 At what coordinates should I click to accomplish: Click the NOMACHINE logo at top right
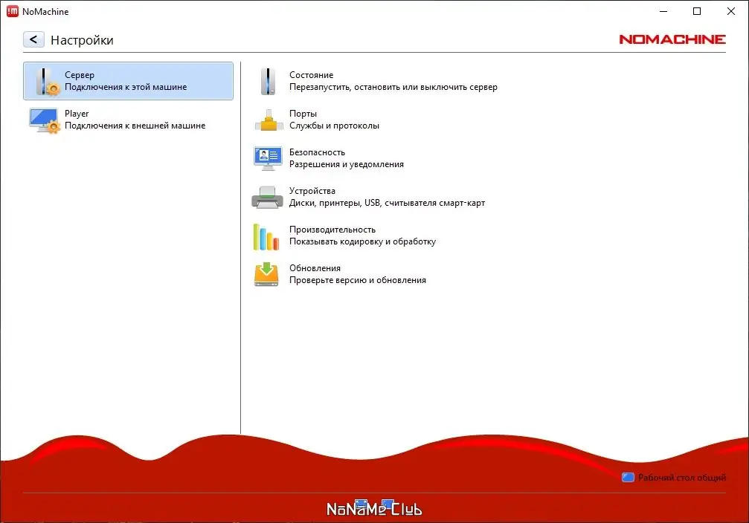click(x=672, y=39)
